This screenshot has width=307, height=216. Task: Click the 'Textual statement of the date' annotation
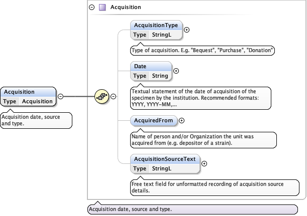click(x=200, y=98)
